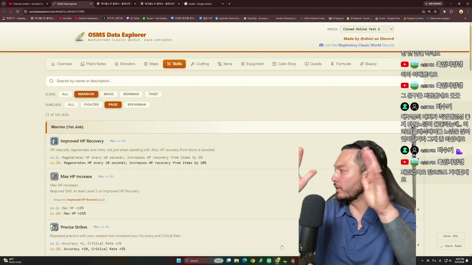Go back using the browser back arrow

coord(4,11)
